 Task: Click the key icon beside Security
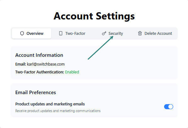pyautogui.click(x=104, y=33)
